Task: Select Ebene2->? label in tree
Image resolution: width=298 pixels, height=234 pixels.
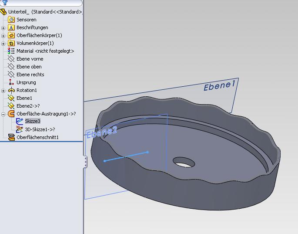Action: [28, 106]
